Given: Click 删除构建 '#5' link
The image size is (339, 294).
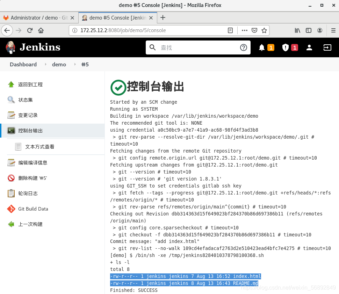Looking at the screenshot, I should tap(33, 178).
